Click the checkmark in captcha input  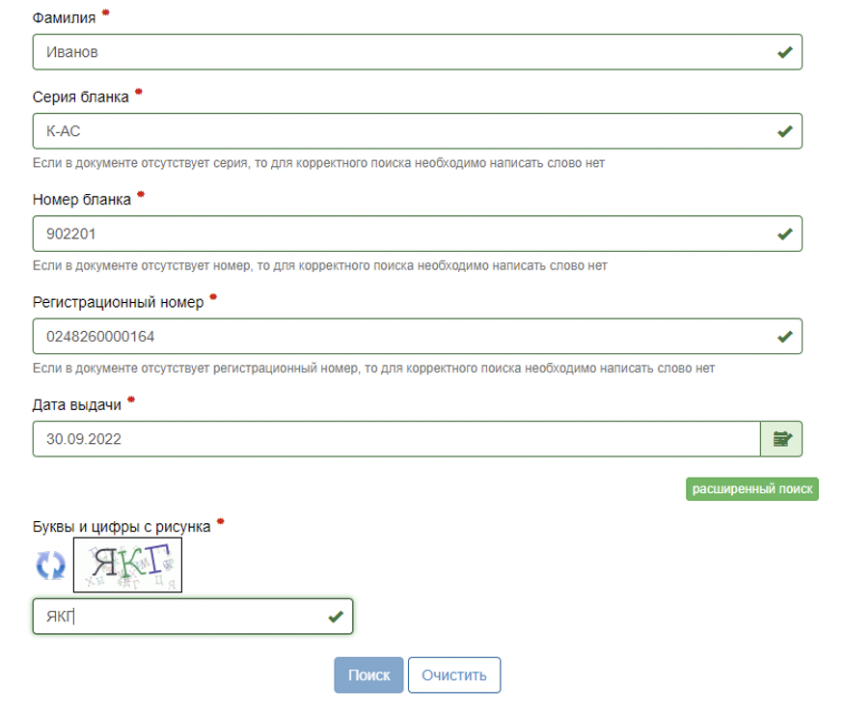tap(336, 617)
